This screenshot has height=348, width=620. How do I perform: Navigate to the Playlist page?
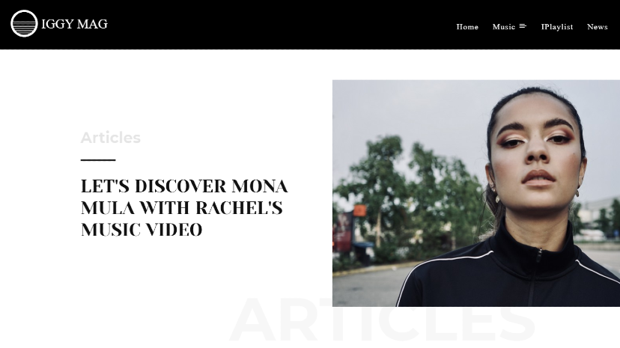(557, 27)
